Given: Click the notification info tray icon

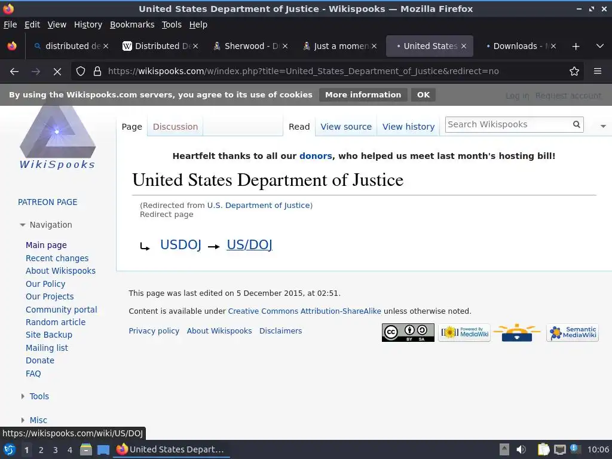Looking at the screenshot, I should click(574, 449).
